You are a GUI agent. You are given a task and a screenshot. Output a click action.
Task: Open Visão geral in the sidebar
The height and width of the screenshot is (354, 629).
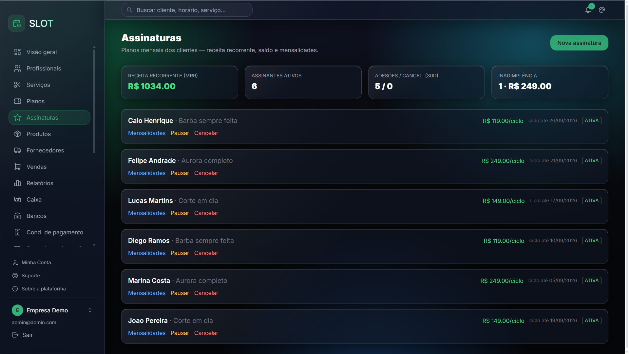(x=49, y=52)
